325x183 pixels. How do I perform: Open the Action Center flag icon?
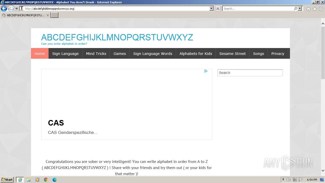tap(301, 180)
